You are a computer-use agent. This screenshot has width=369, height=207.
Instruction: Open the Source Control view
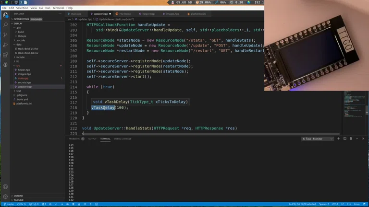[5, 34]
